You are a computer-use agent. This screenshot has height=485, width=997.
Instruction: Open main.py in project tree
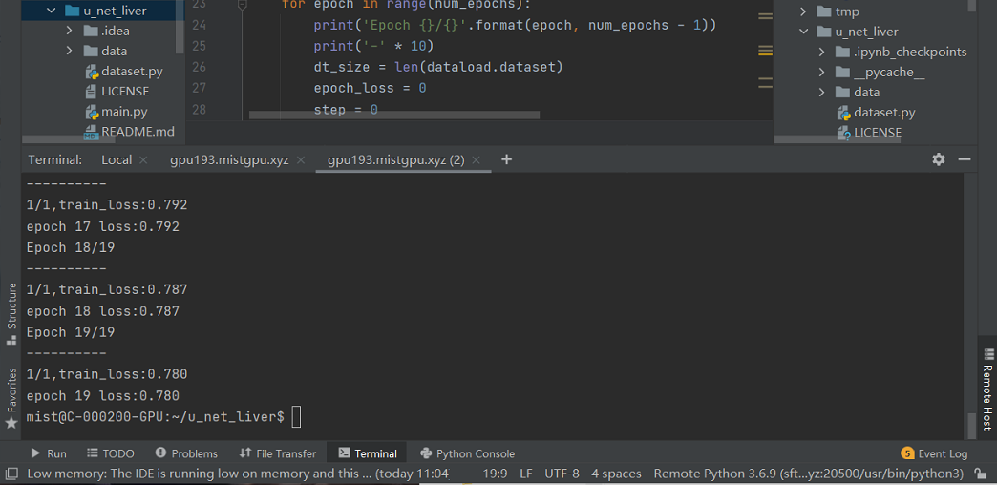[124, 112]
